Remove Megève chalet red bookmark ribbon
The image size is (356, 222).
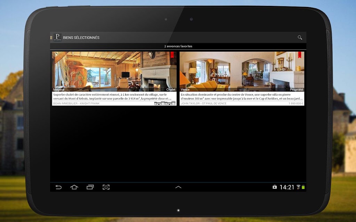point(172,54)
